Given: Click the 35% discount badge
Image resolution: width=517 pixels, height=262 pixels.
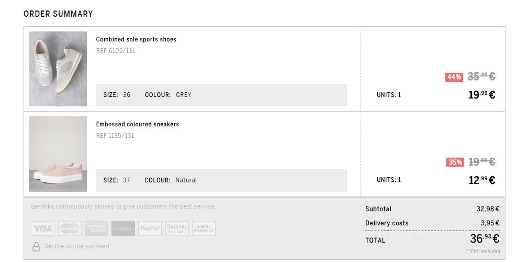Looking at the screenshot, I should point(455,162).
